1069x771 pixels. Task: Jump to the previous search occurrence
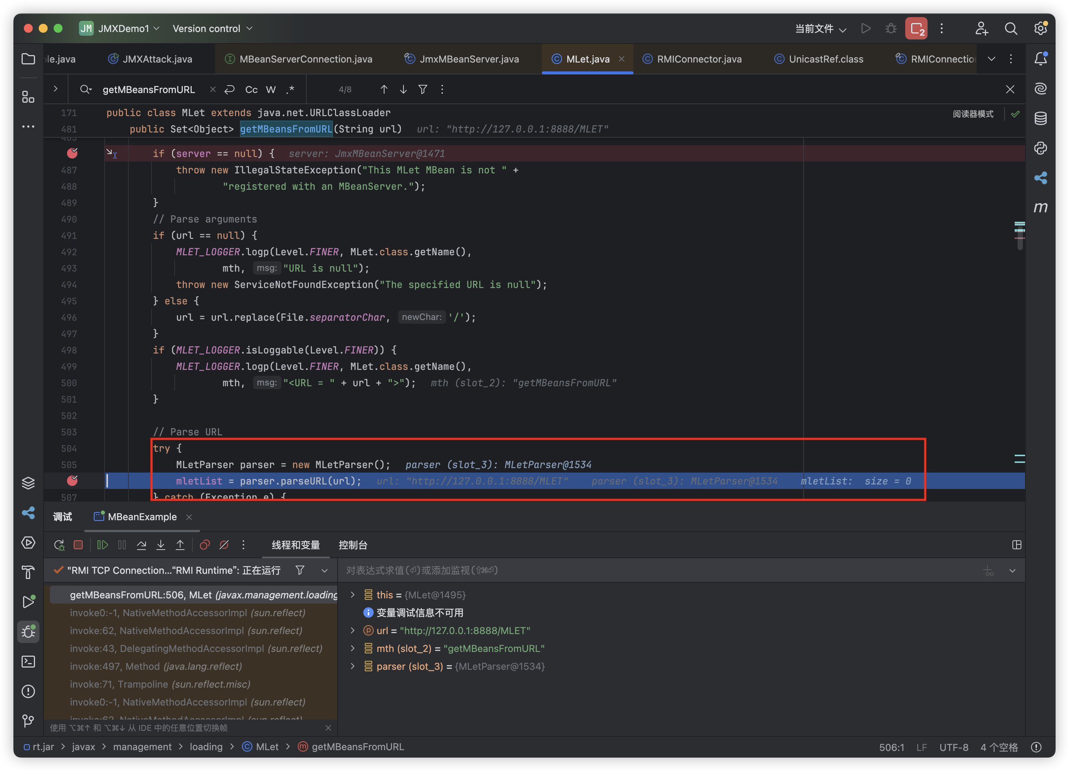[384, 90]
